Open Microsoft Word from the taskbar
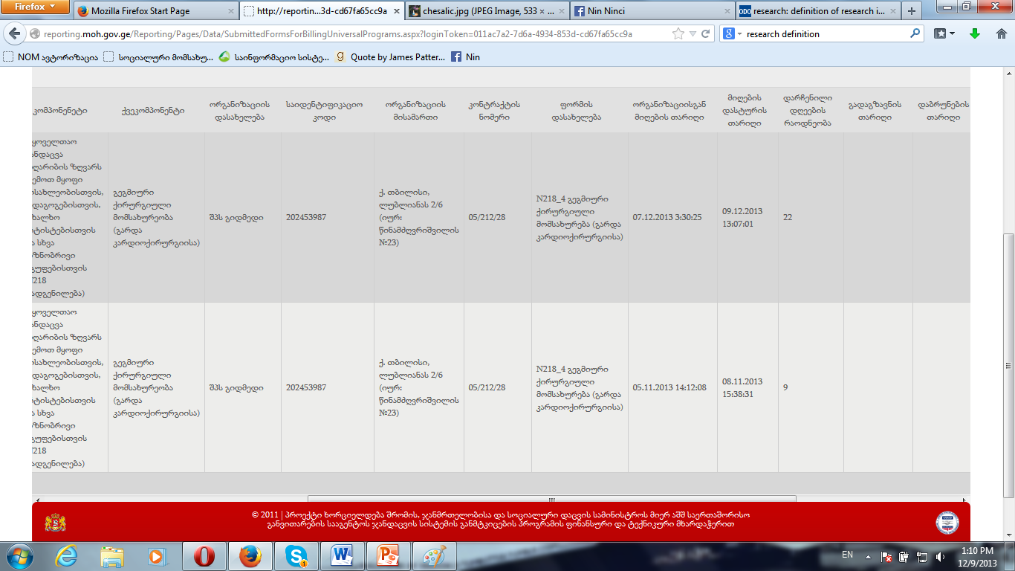Viewport: 1015px width, 571px height. tap(343, 555)
